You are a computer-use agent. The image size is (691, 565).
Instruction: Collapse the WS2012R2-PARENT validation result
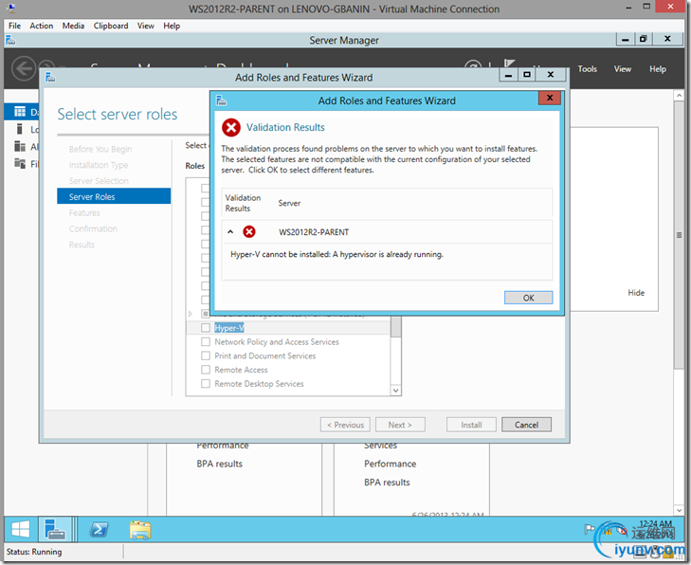[x=230, y=232]
